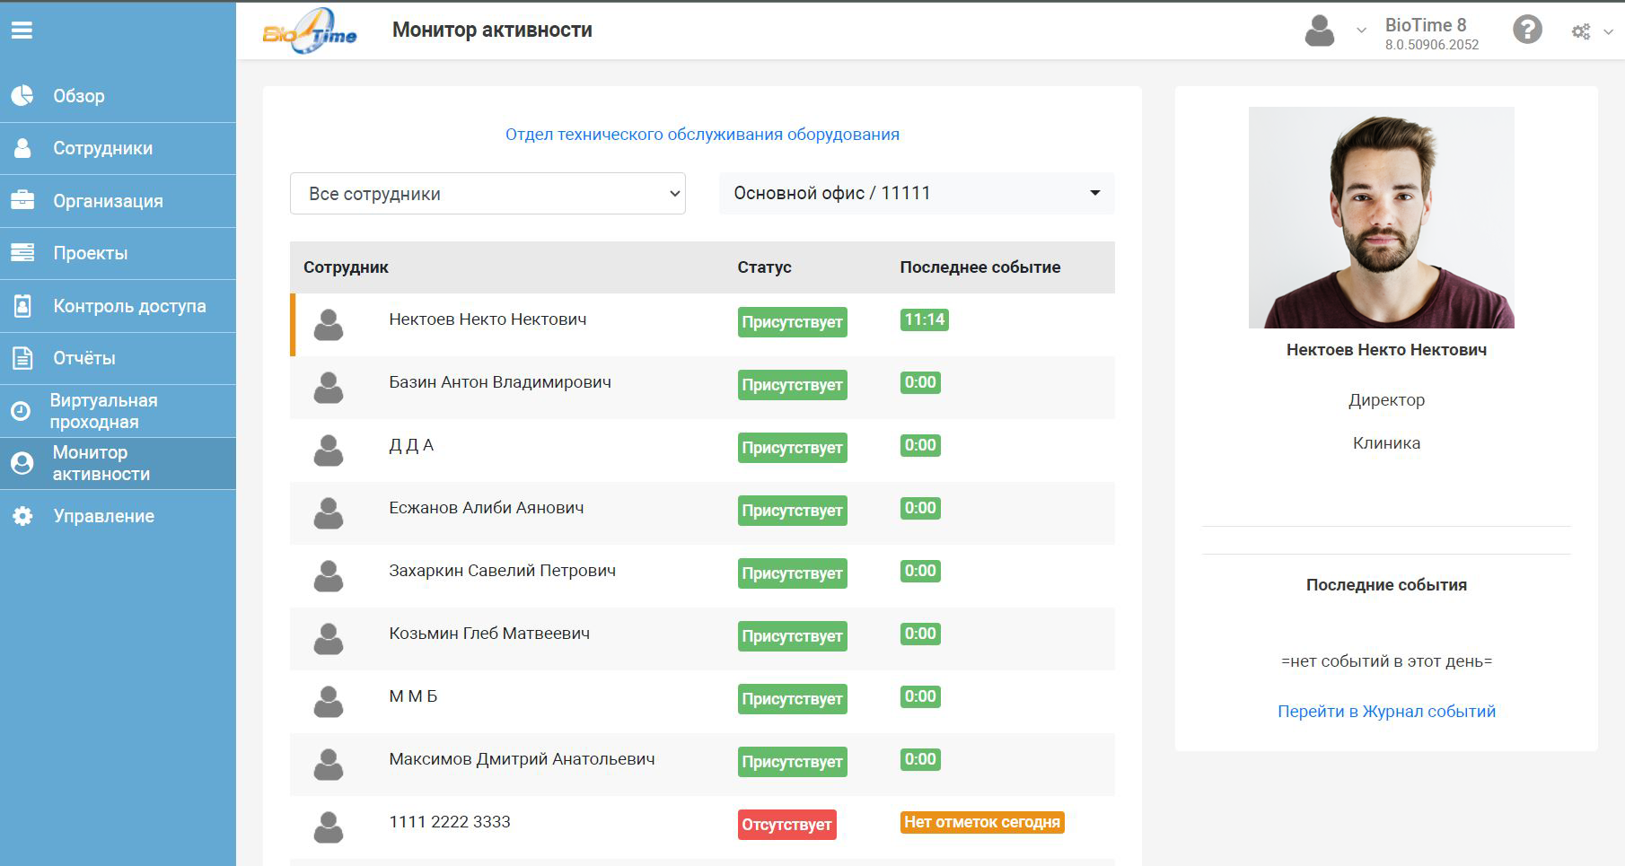Click the Контроль доступа badge icon

click(22, 306)
